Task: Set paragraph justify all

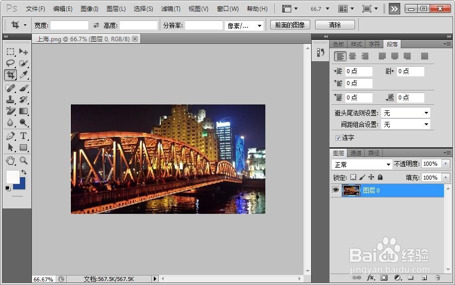Action: point(425,56)
